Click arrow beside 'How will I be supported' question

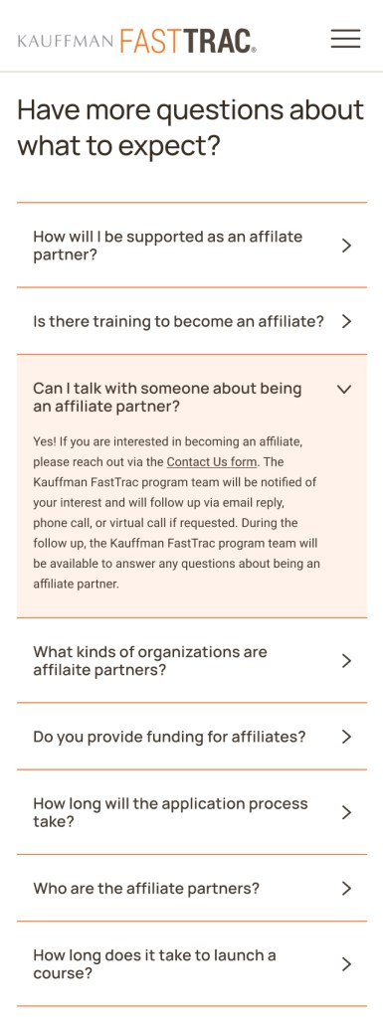pyautogui.click(x=346, y=246)
